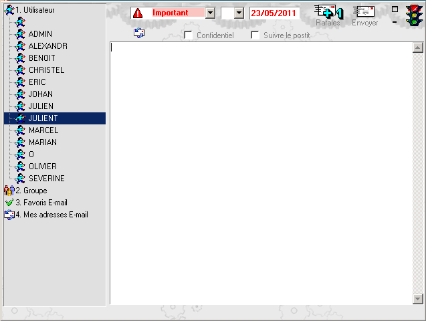
Task: Click the small square maximize toggle
Action: [395, 9]
